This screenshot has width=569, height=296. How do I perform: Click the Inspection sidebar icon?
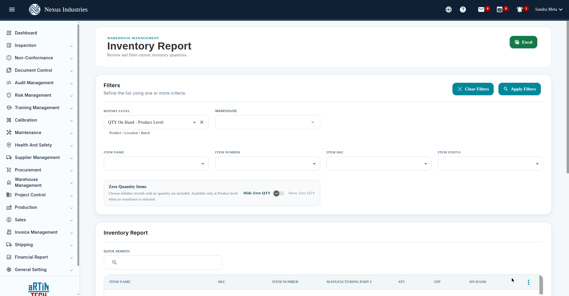(x=9, y=45)
